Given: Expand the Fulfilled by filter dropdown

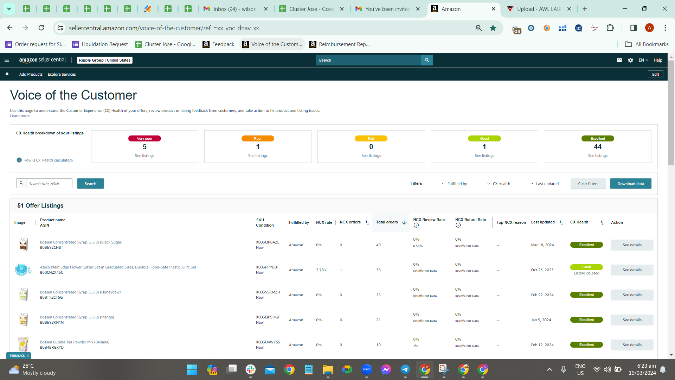Looking at the screenshot, I should coord(454,184).
